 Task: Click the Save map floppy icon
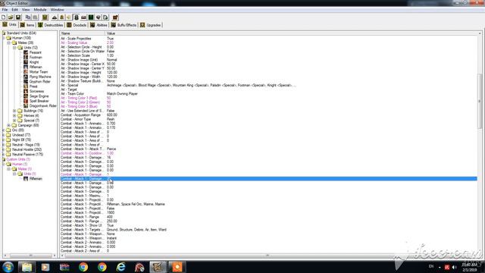pyautogui.click(x=18, y=17)
